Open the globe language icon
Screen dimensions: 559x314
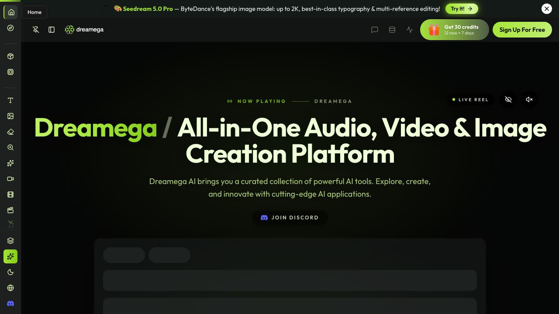[x=10, y=288]
